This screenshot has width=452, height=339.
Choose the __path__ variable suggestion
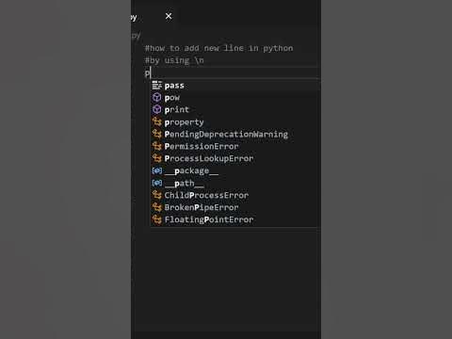pyautogui.click(x=235, y=183)
